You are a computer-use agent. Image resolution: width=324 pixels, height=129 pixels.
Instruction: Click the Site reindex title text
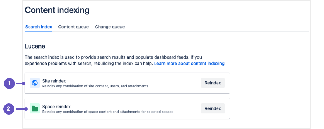[x=54, y=81]
